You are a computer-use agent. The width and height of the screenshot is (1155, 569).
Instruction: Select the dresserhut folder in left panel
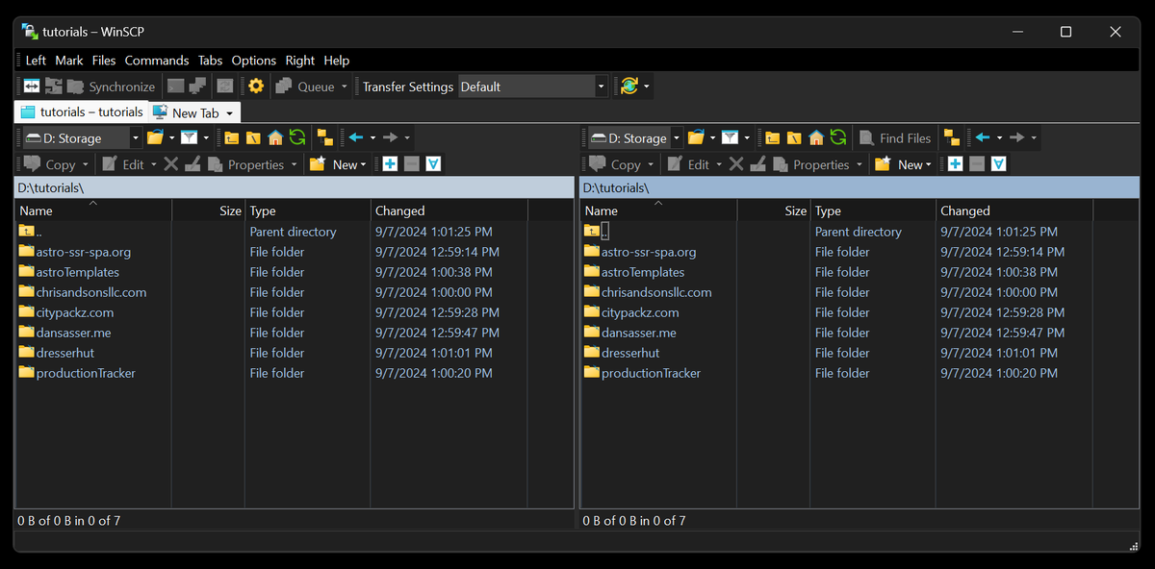64,353
